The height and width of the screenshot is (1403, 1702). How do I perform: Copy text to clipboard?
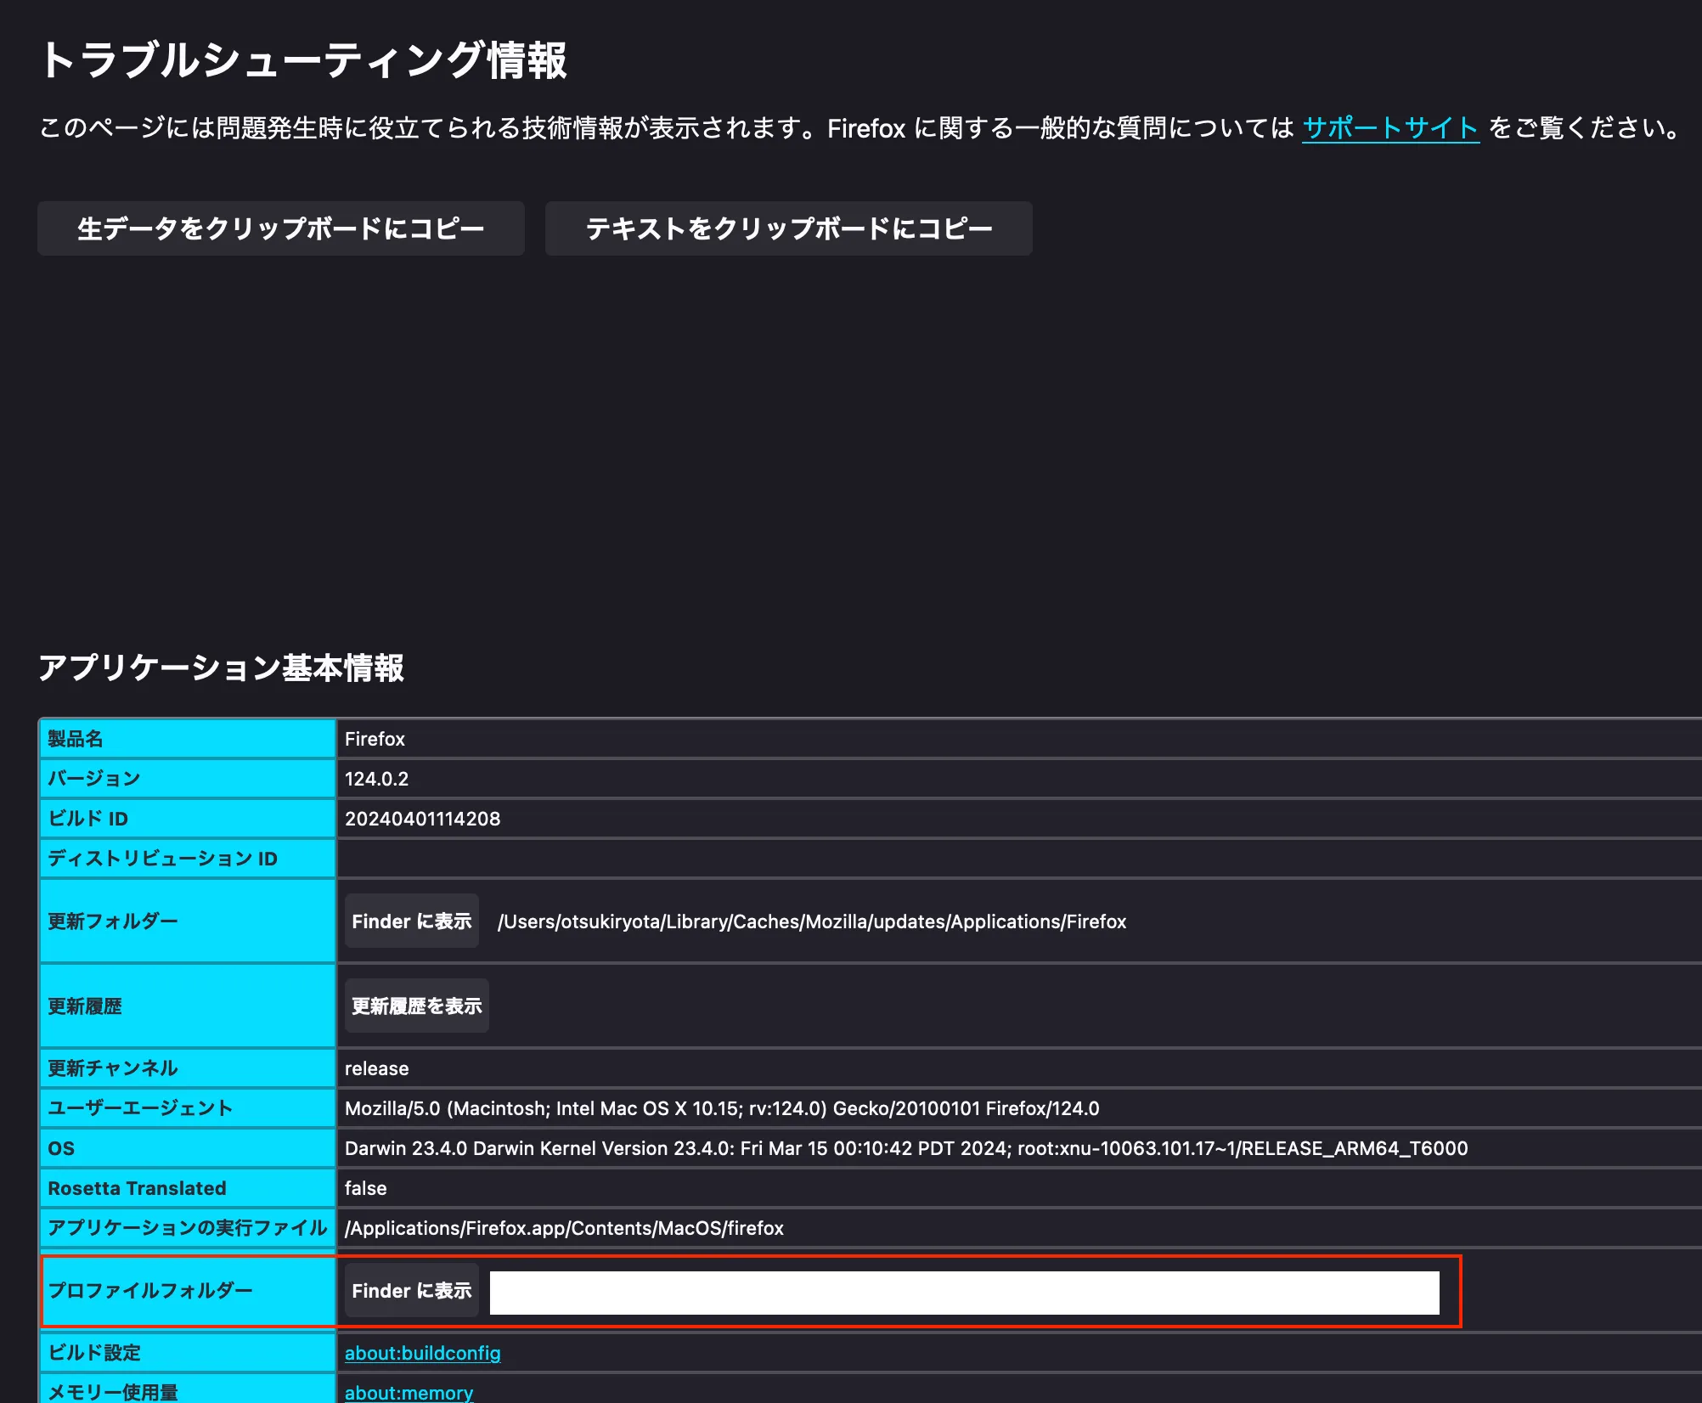click(788, 228)
